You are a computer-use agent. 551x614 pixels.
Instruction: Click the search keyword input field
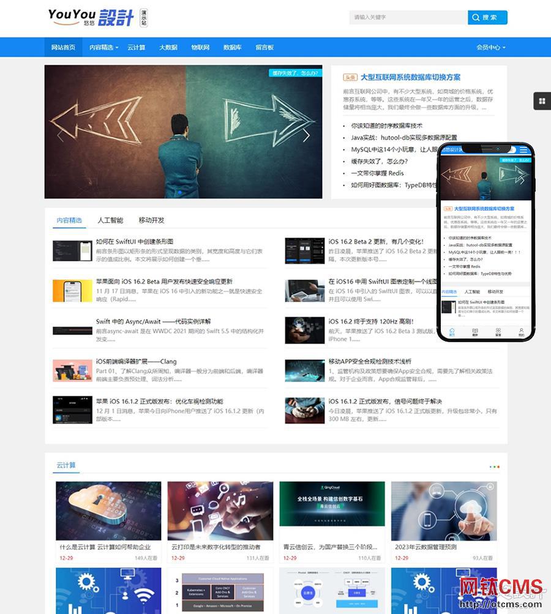[407, 18]
